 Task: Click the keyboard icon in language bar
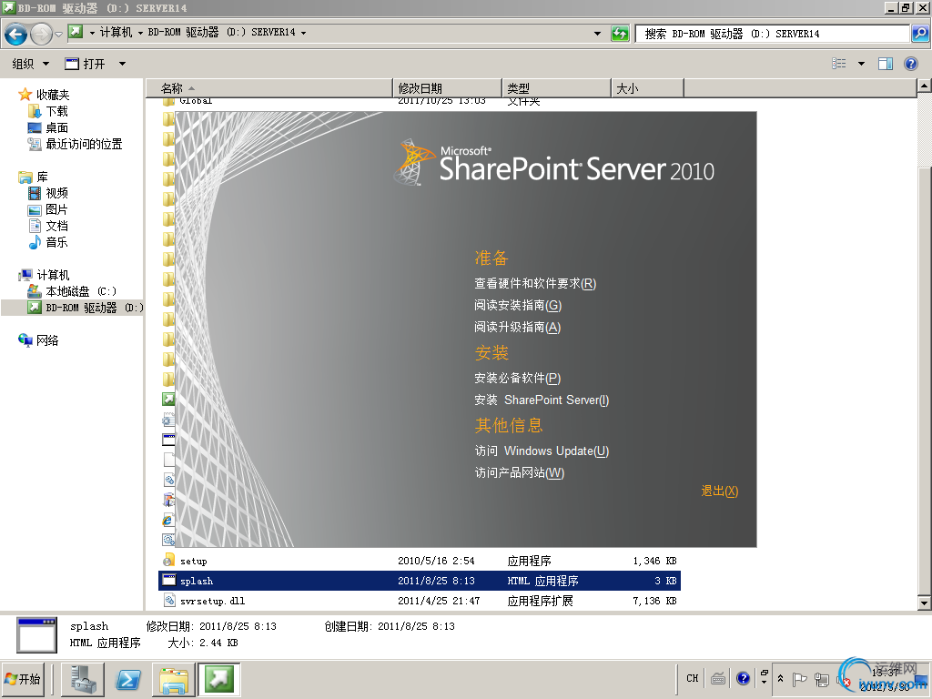(718, 678)
